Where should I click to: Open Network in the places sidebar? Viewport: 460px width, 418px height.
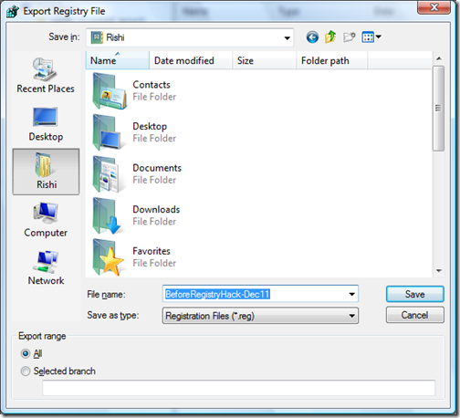pyautogui.click(x=46, y=268)
